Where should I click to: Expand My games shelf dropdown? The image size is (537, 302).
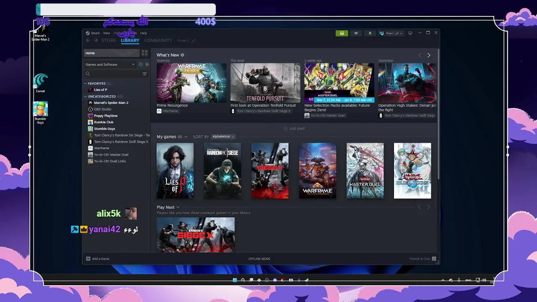tap(186, 137)
